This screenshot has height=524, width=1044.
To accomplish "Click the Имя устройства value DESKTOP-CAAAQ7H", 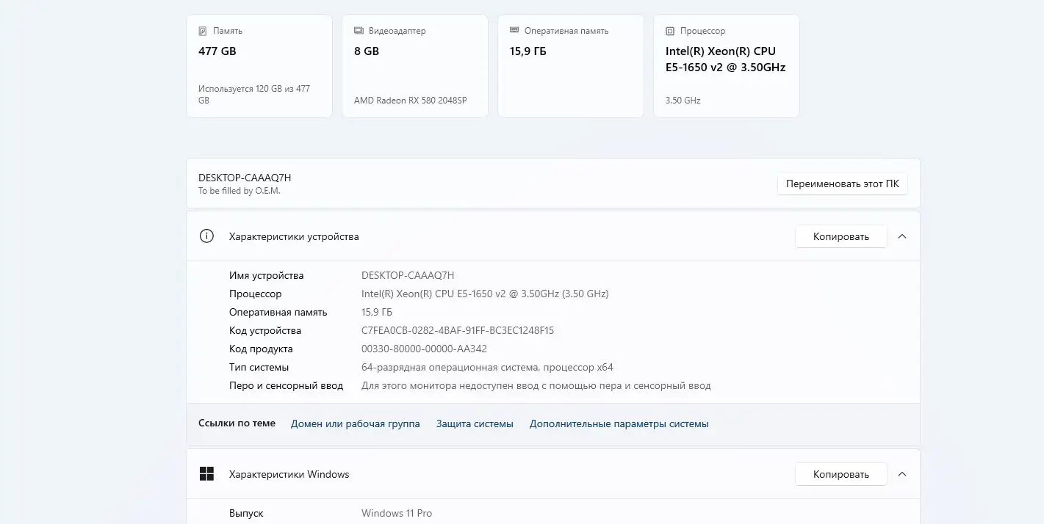I will pyautogui.click(x=408, y=275).
